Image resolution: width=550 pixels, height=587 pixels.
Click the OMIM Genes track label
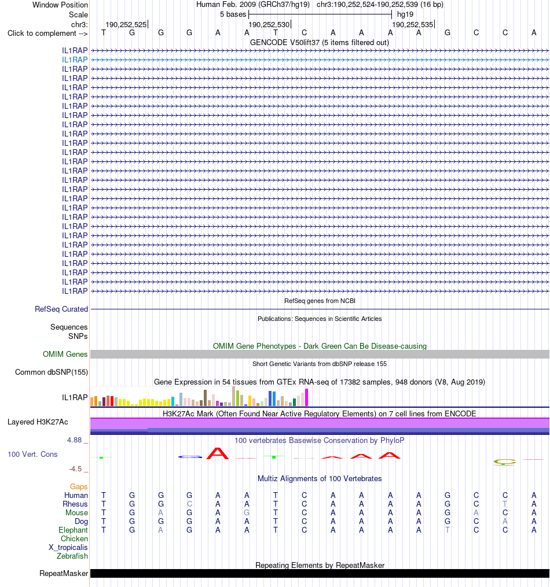pyautogui.click(x=65, y=354)
